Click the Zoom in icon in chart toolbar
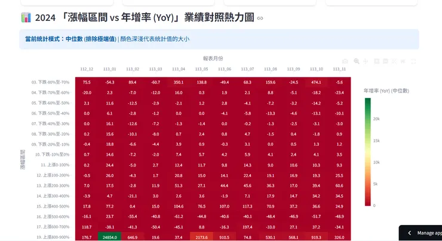 pos(377,61)
